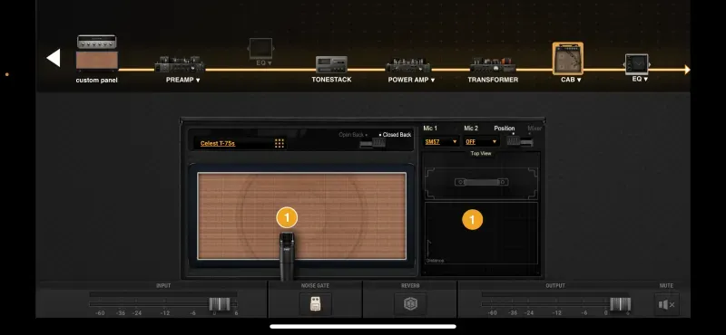
Task: Toggle the Open Back / Closed Back switch
Action: coord(373,143)
